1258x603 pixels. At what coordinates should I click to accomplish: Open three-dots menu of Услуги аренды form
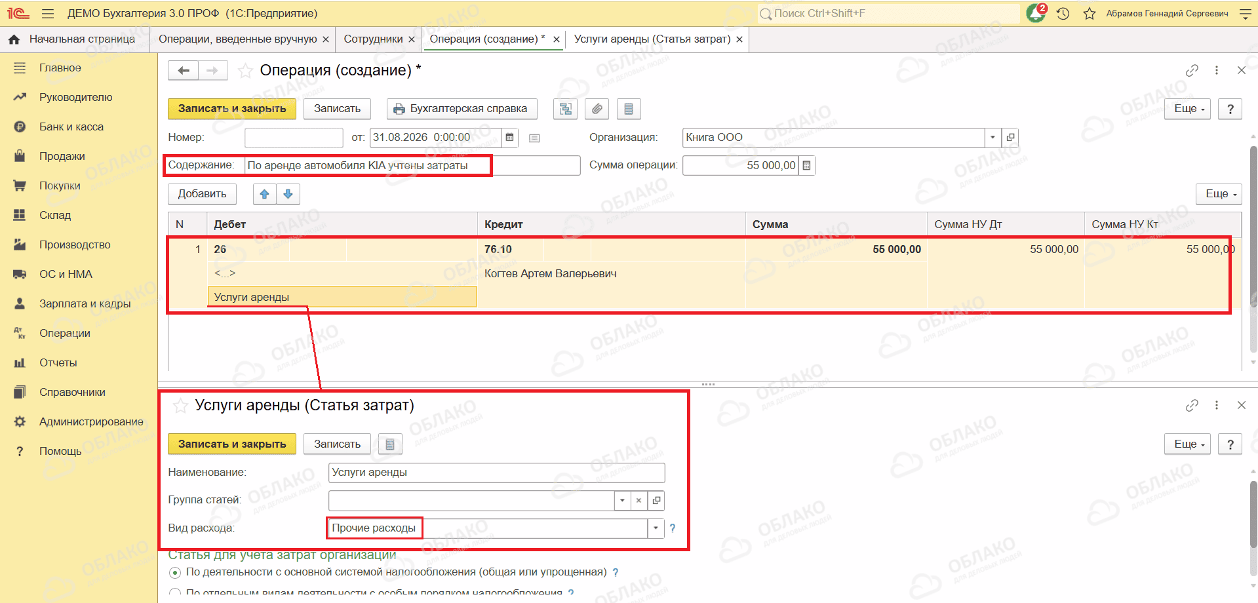coord(1217,405)
